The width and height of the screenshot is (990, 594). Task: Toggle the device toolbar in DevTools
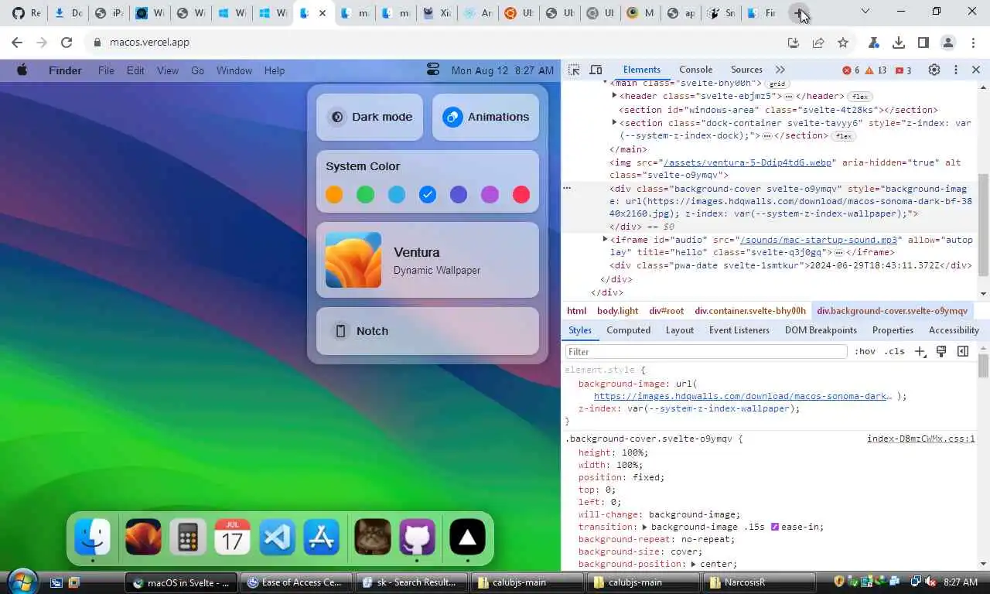point(596,70)
